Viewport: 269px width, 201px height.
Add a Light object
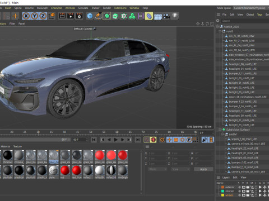coord(175,16)
